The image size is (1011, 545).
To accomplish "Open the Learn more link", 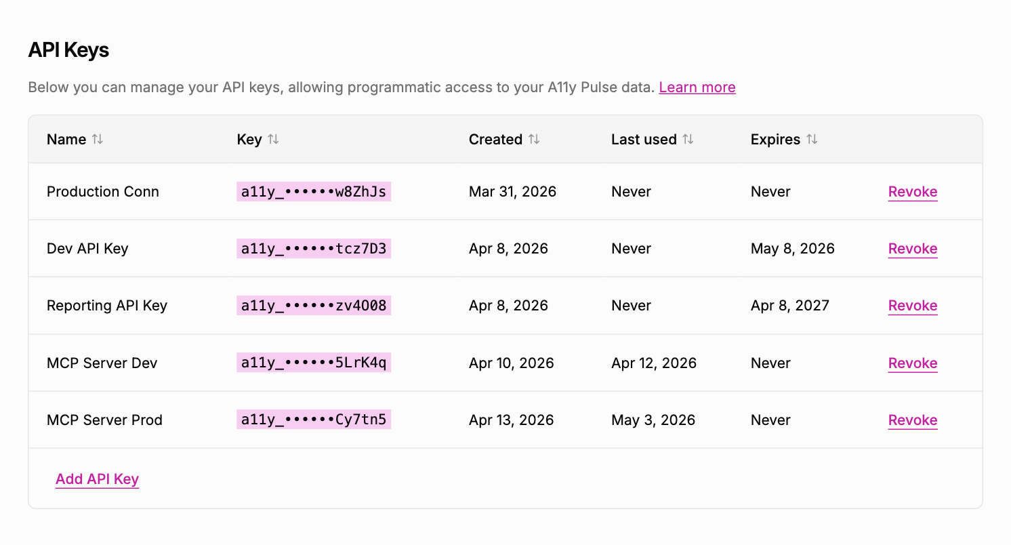I will click(x=697, y=87).
